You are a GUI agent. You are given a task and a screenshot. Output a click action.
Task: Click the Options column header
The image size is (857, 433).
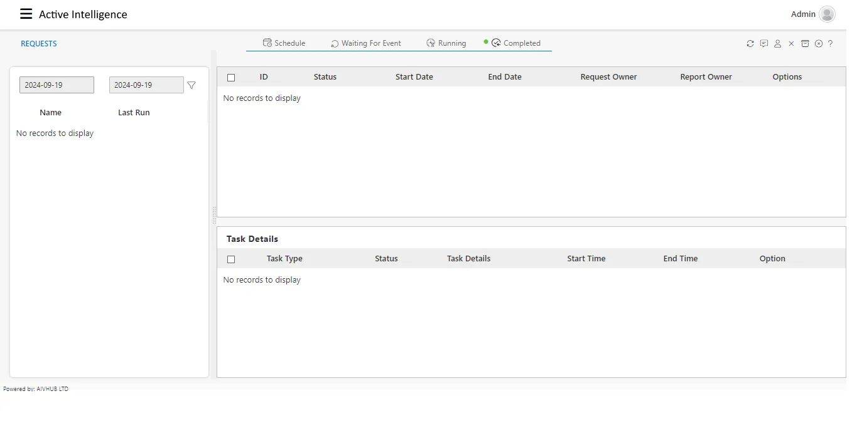(x=787, y=77)
